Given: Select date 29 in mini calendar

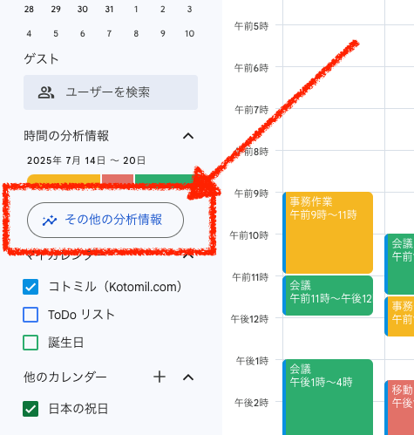Looking at the screenshot, I should [x=56, y=10].
